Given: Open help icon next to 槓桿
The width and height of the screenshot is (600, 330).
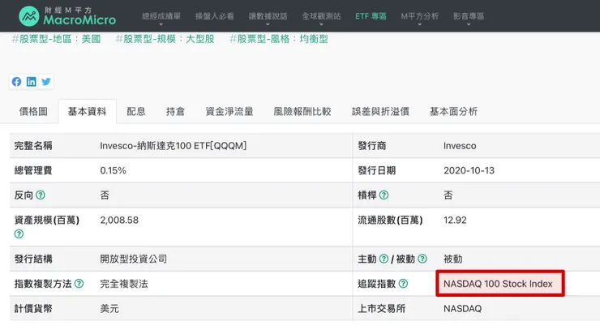Looking at the screenshot, I should 384,195.
